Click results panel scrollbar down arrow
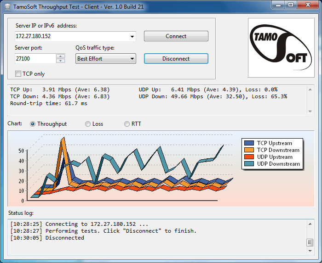This screenshot has width=322, height=263. pos(310,112)
